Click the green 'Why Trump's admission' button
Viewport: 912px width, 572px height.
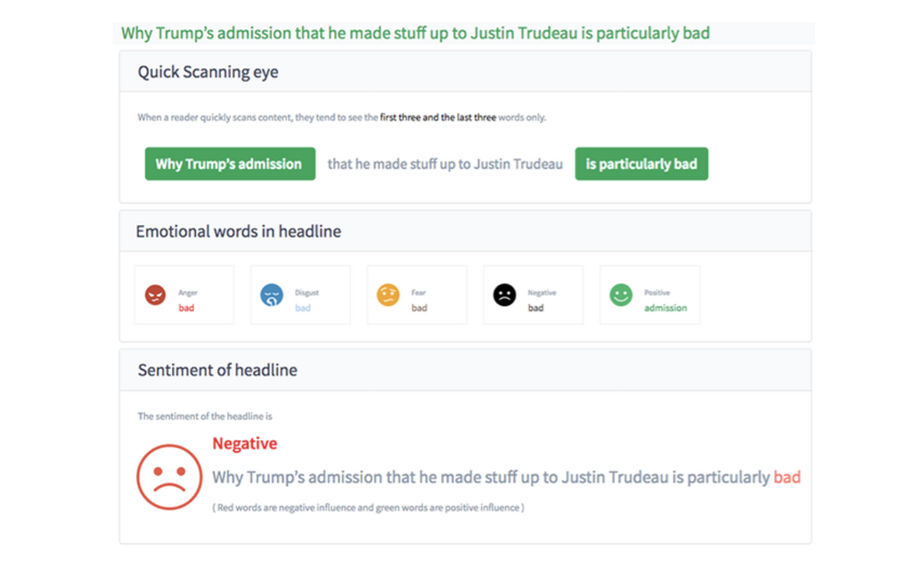click(230, 164)
